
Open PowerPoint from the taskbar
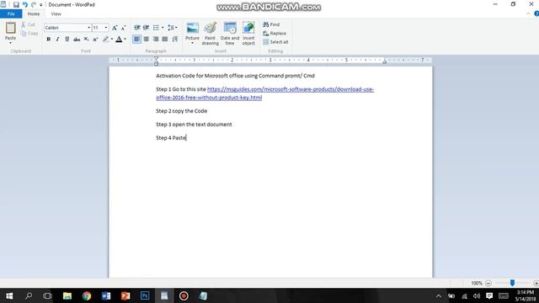pyautogui.click(x=125, y=295)
